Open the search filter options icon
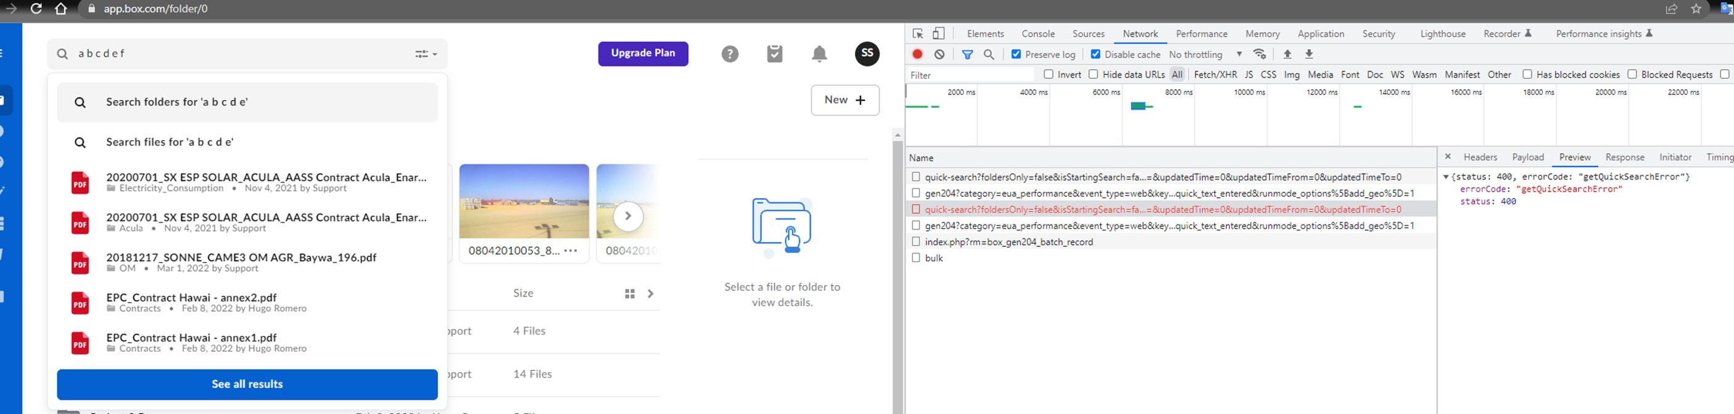The height and width of the screenshot is (414, 1734). click(x=426, y=54)
